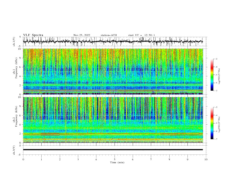This screenshot has width=232, height=179.
Task: Click the ch.1 frequency tick "8"
Action: point(20,58)
